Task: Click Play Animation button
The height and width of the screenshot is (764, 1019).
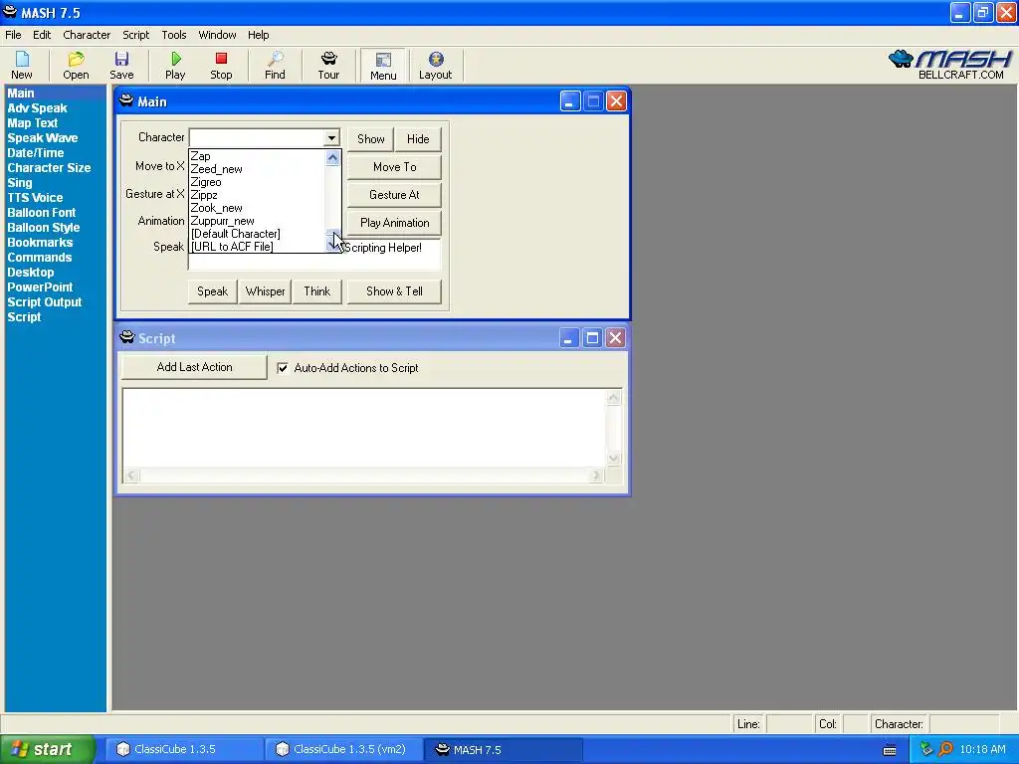Action: point(394,223)
